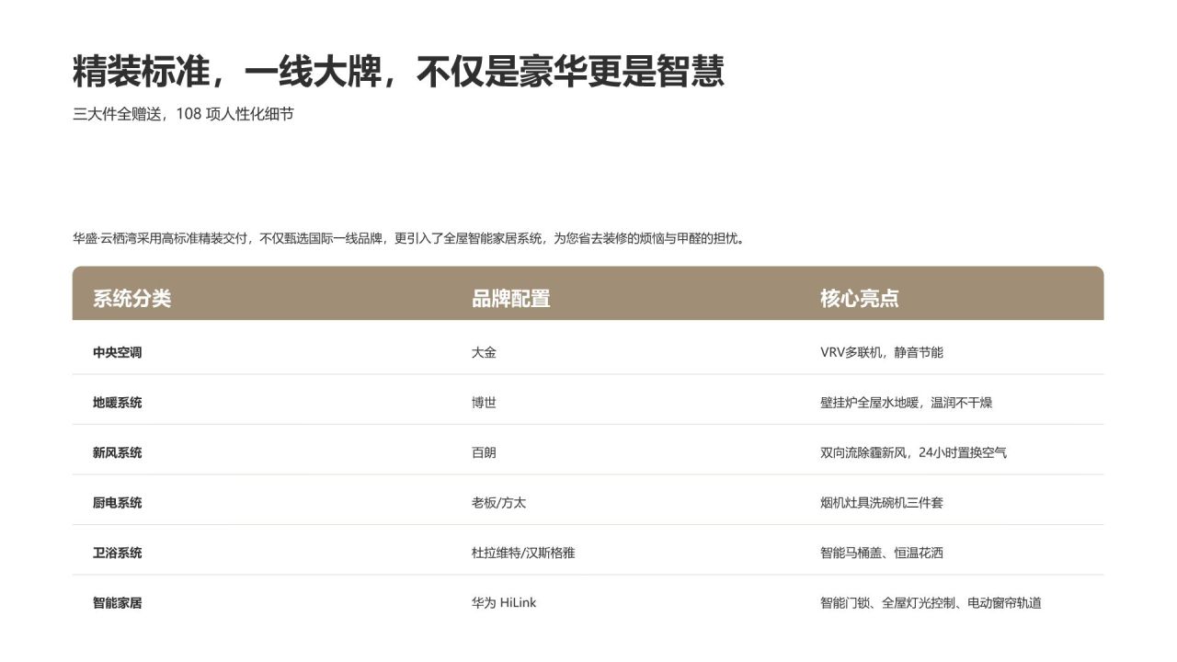Select cell 智能马桶盖、恒温花洒
Image resolution: width=1177 pixels, height=662 pixels.
[x=882, y=553]
